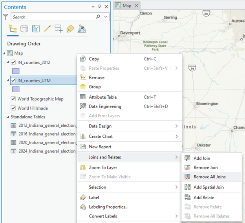
Task: Click the IN_counties_UTM symbol color swatch
Action: tap(16, 89)
